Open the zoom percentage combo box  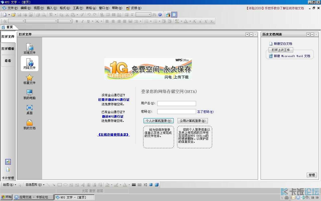[143, 15]
